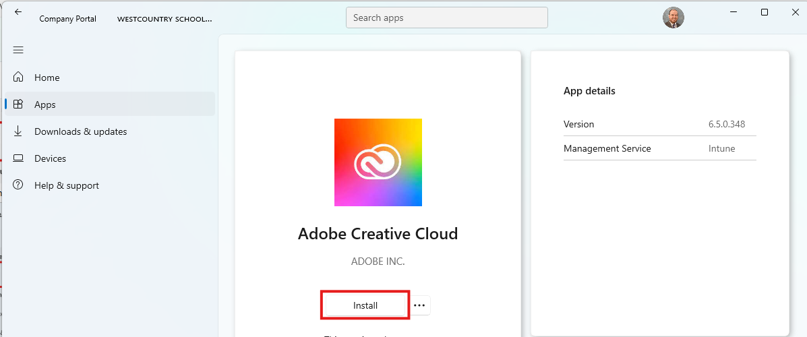
Task: Open the Devices page
Action: (51, 158)
